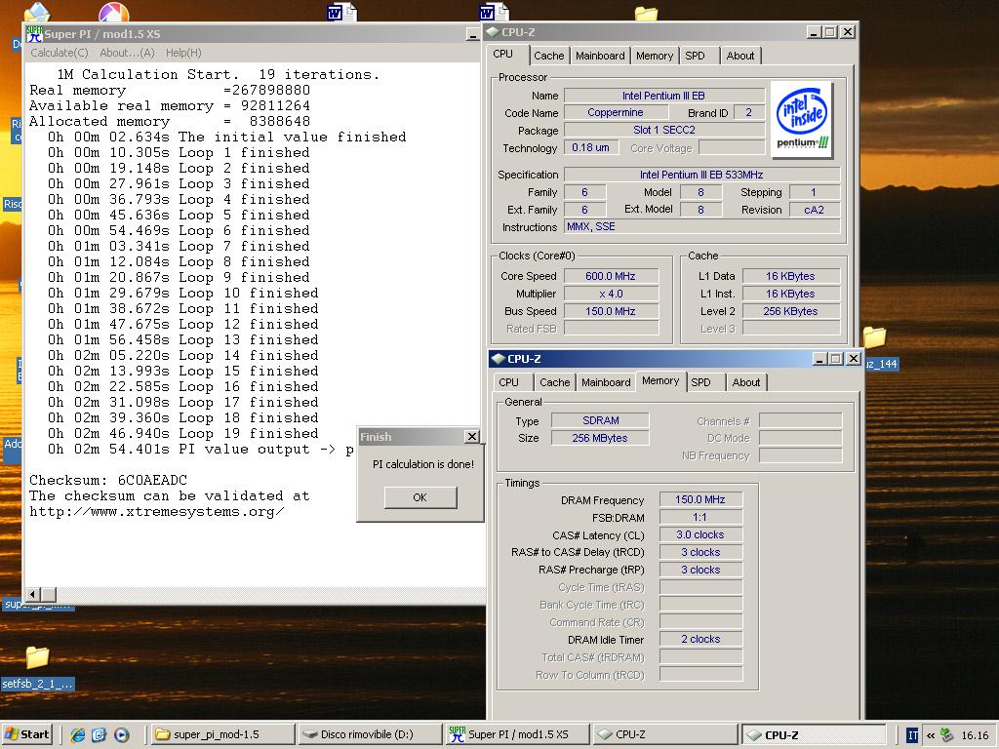Select Mainboard tab in upper CPU-Z window
The image size is (999, 749).
(600, 56)
